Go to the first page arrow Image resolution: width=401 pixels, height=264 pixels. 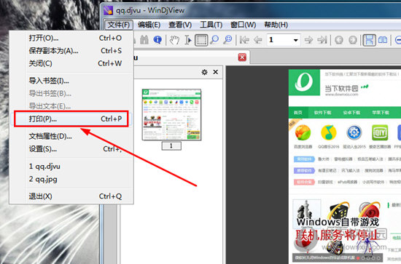(244, 40)
